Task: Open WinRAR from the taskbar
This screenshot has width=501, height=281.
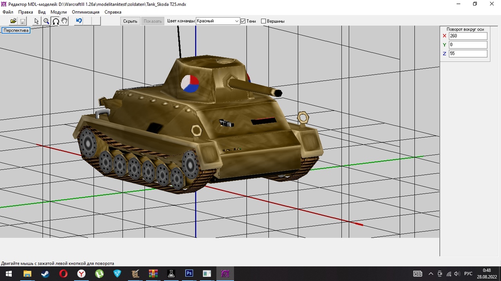Action: pos(153,274)
